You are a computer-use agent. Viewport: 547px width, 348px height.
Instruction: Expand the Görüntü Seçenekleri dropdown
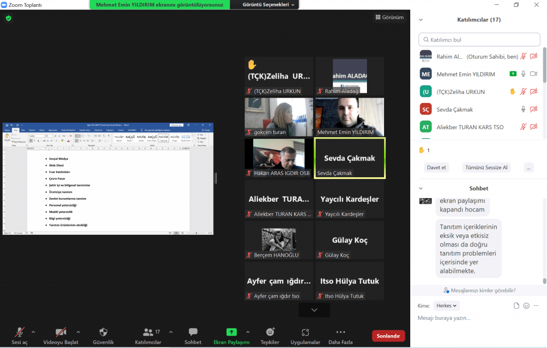click(269, 4)
